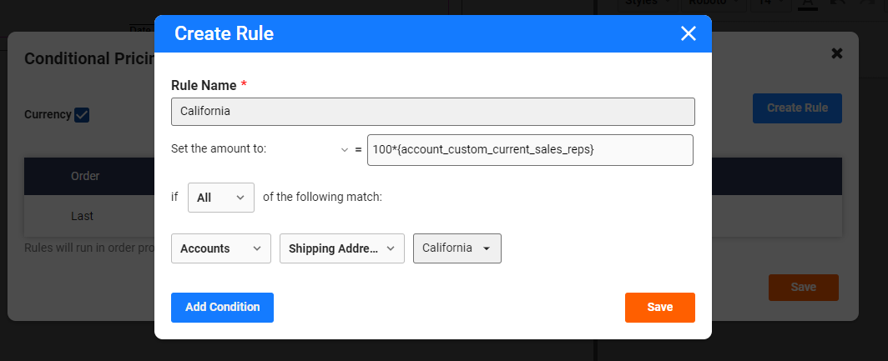
Task: Click the orange Save button in the dialog
Action: point(660,308)
